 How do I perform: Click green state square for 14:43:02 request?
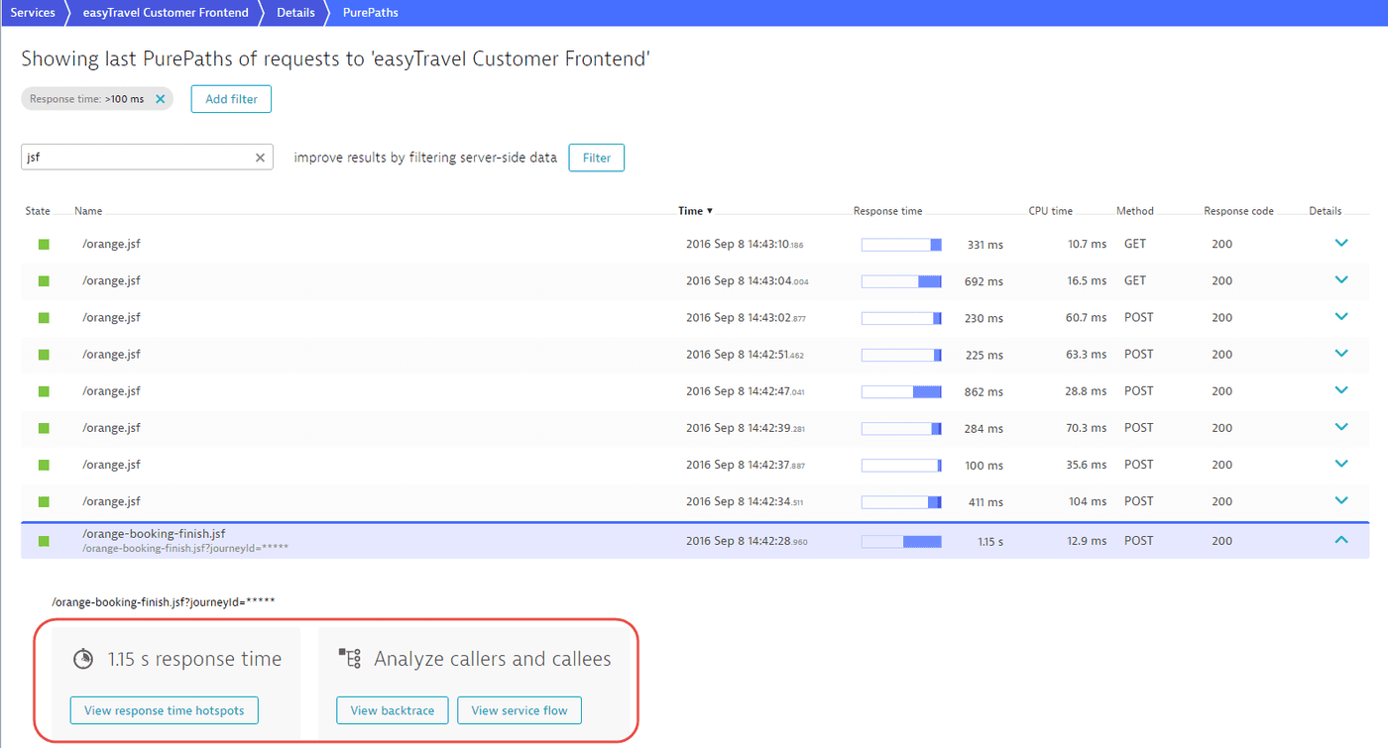pos(44,318)
